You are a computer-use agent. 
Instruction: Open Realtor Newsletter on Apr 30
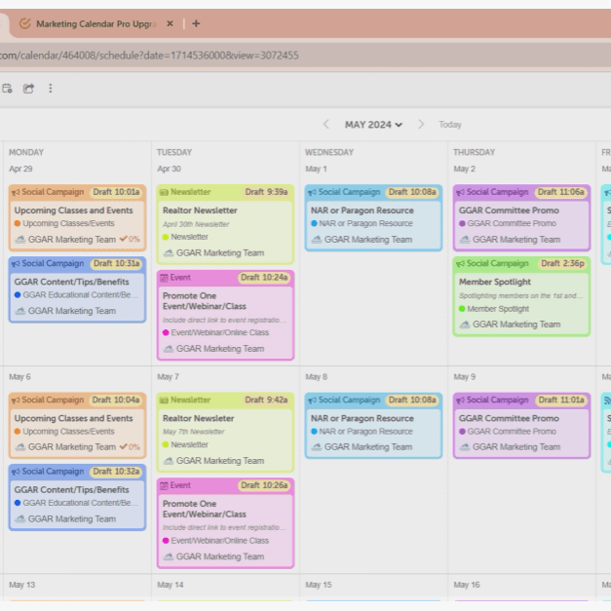point(200,210)
